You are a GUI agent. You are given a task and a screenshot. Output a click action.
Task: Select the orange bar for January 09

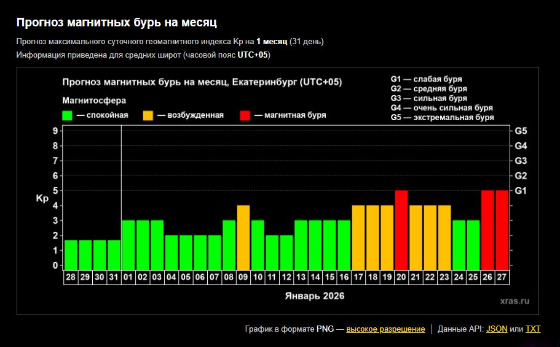[243, 237]
